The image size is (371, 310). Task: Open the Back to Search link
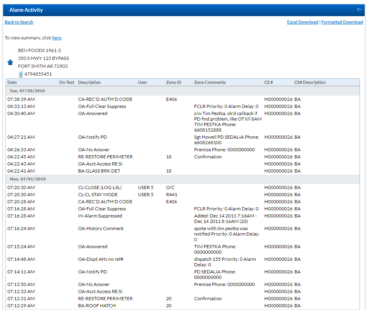tap(19, 22)
